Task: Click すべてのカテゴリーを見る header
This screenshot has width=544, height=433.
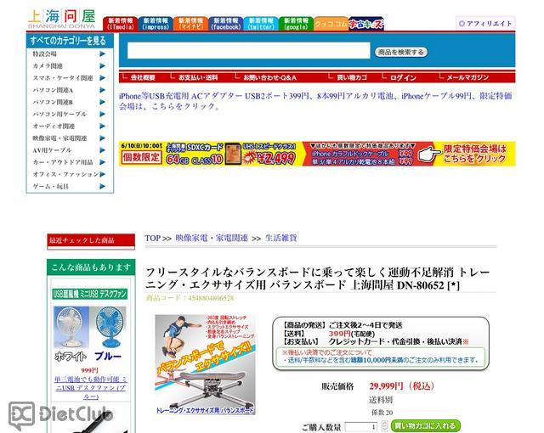Action: point(70,41)
